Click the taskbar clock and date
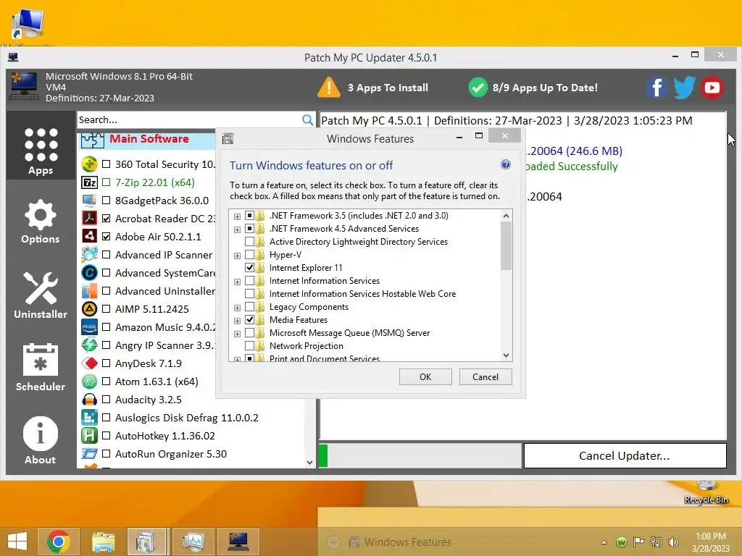Image resolution: width=742 pixels, height=556 pixels. coord(710,542)
